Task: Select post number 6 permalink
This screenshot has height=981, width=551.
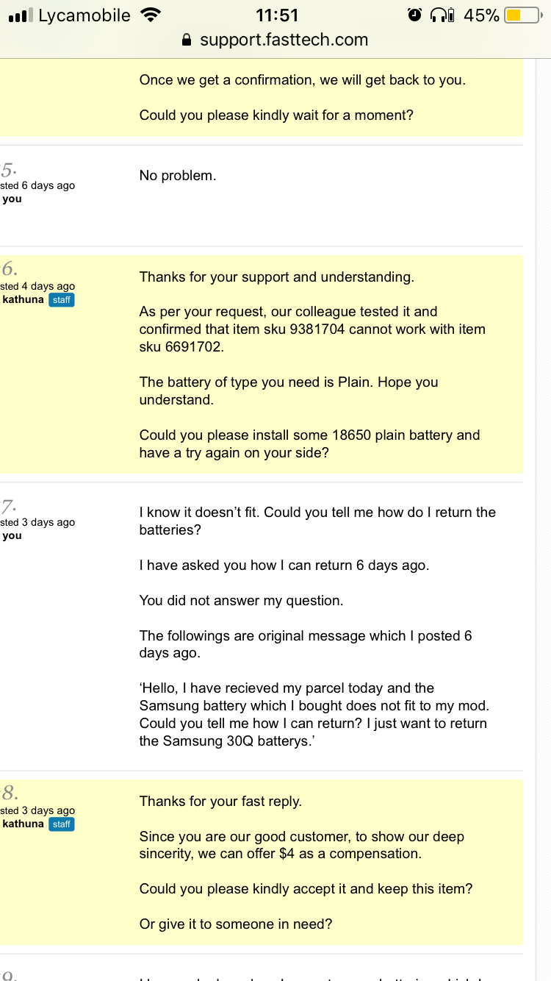Action: [x=9, y=269]
